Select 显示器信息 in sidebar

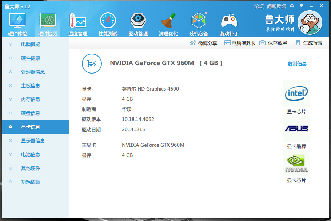[x=36, y=141]
